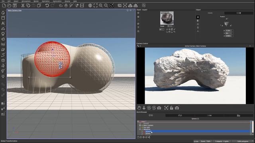Viewport: 255px width, 143px height.
Task: Click the wireframe globe icon in the toolbar
Action: tap(90, 6)
